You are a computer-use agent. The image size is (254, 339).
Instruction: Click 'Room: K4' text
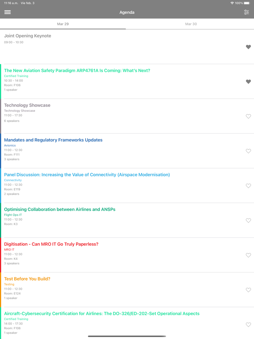11,259
